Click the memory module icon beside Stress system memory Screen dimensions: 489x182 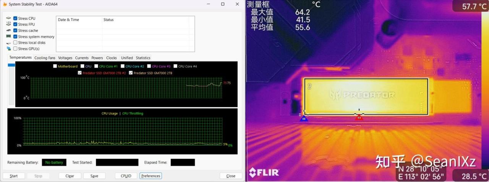pos(8,37)
